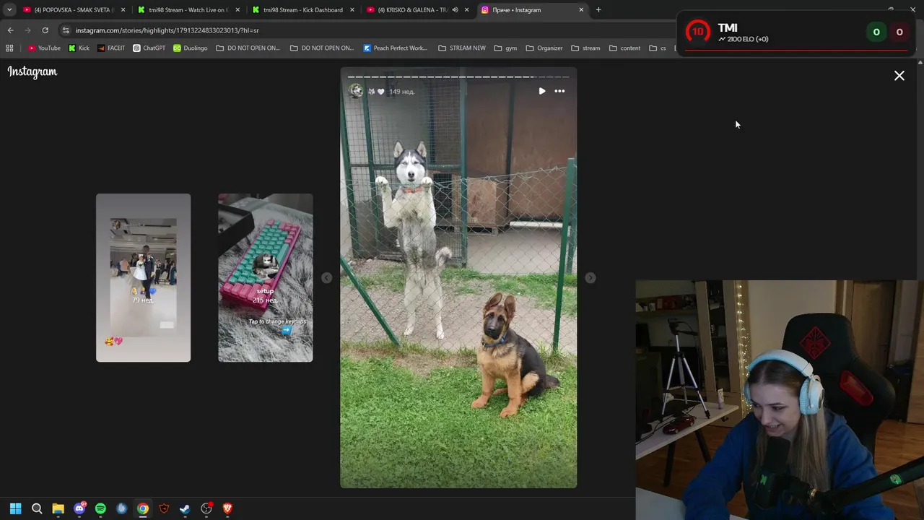Open the Peach Perfect Work bookmark
Screen dimensions: 924x520
(396, 48)
